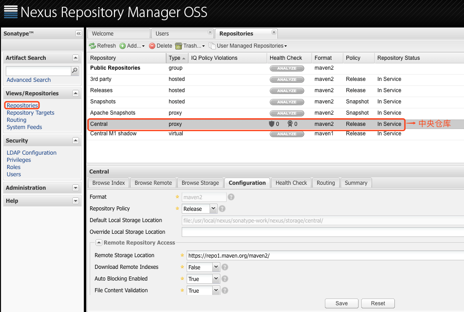The image size is (464, 312).
Task: Select Central M1 shadow row
Action: pos(276,134)
